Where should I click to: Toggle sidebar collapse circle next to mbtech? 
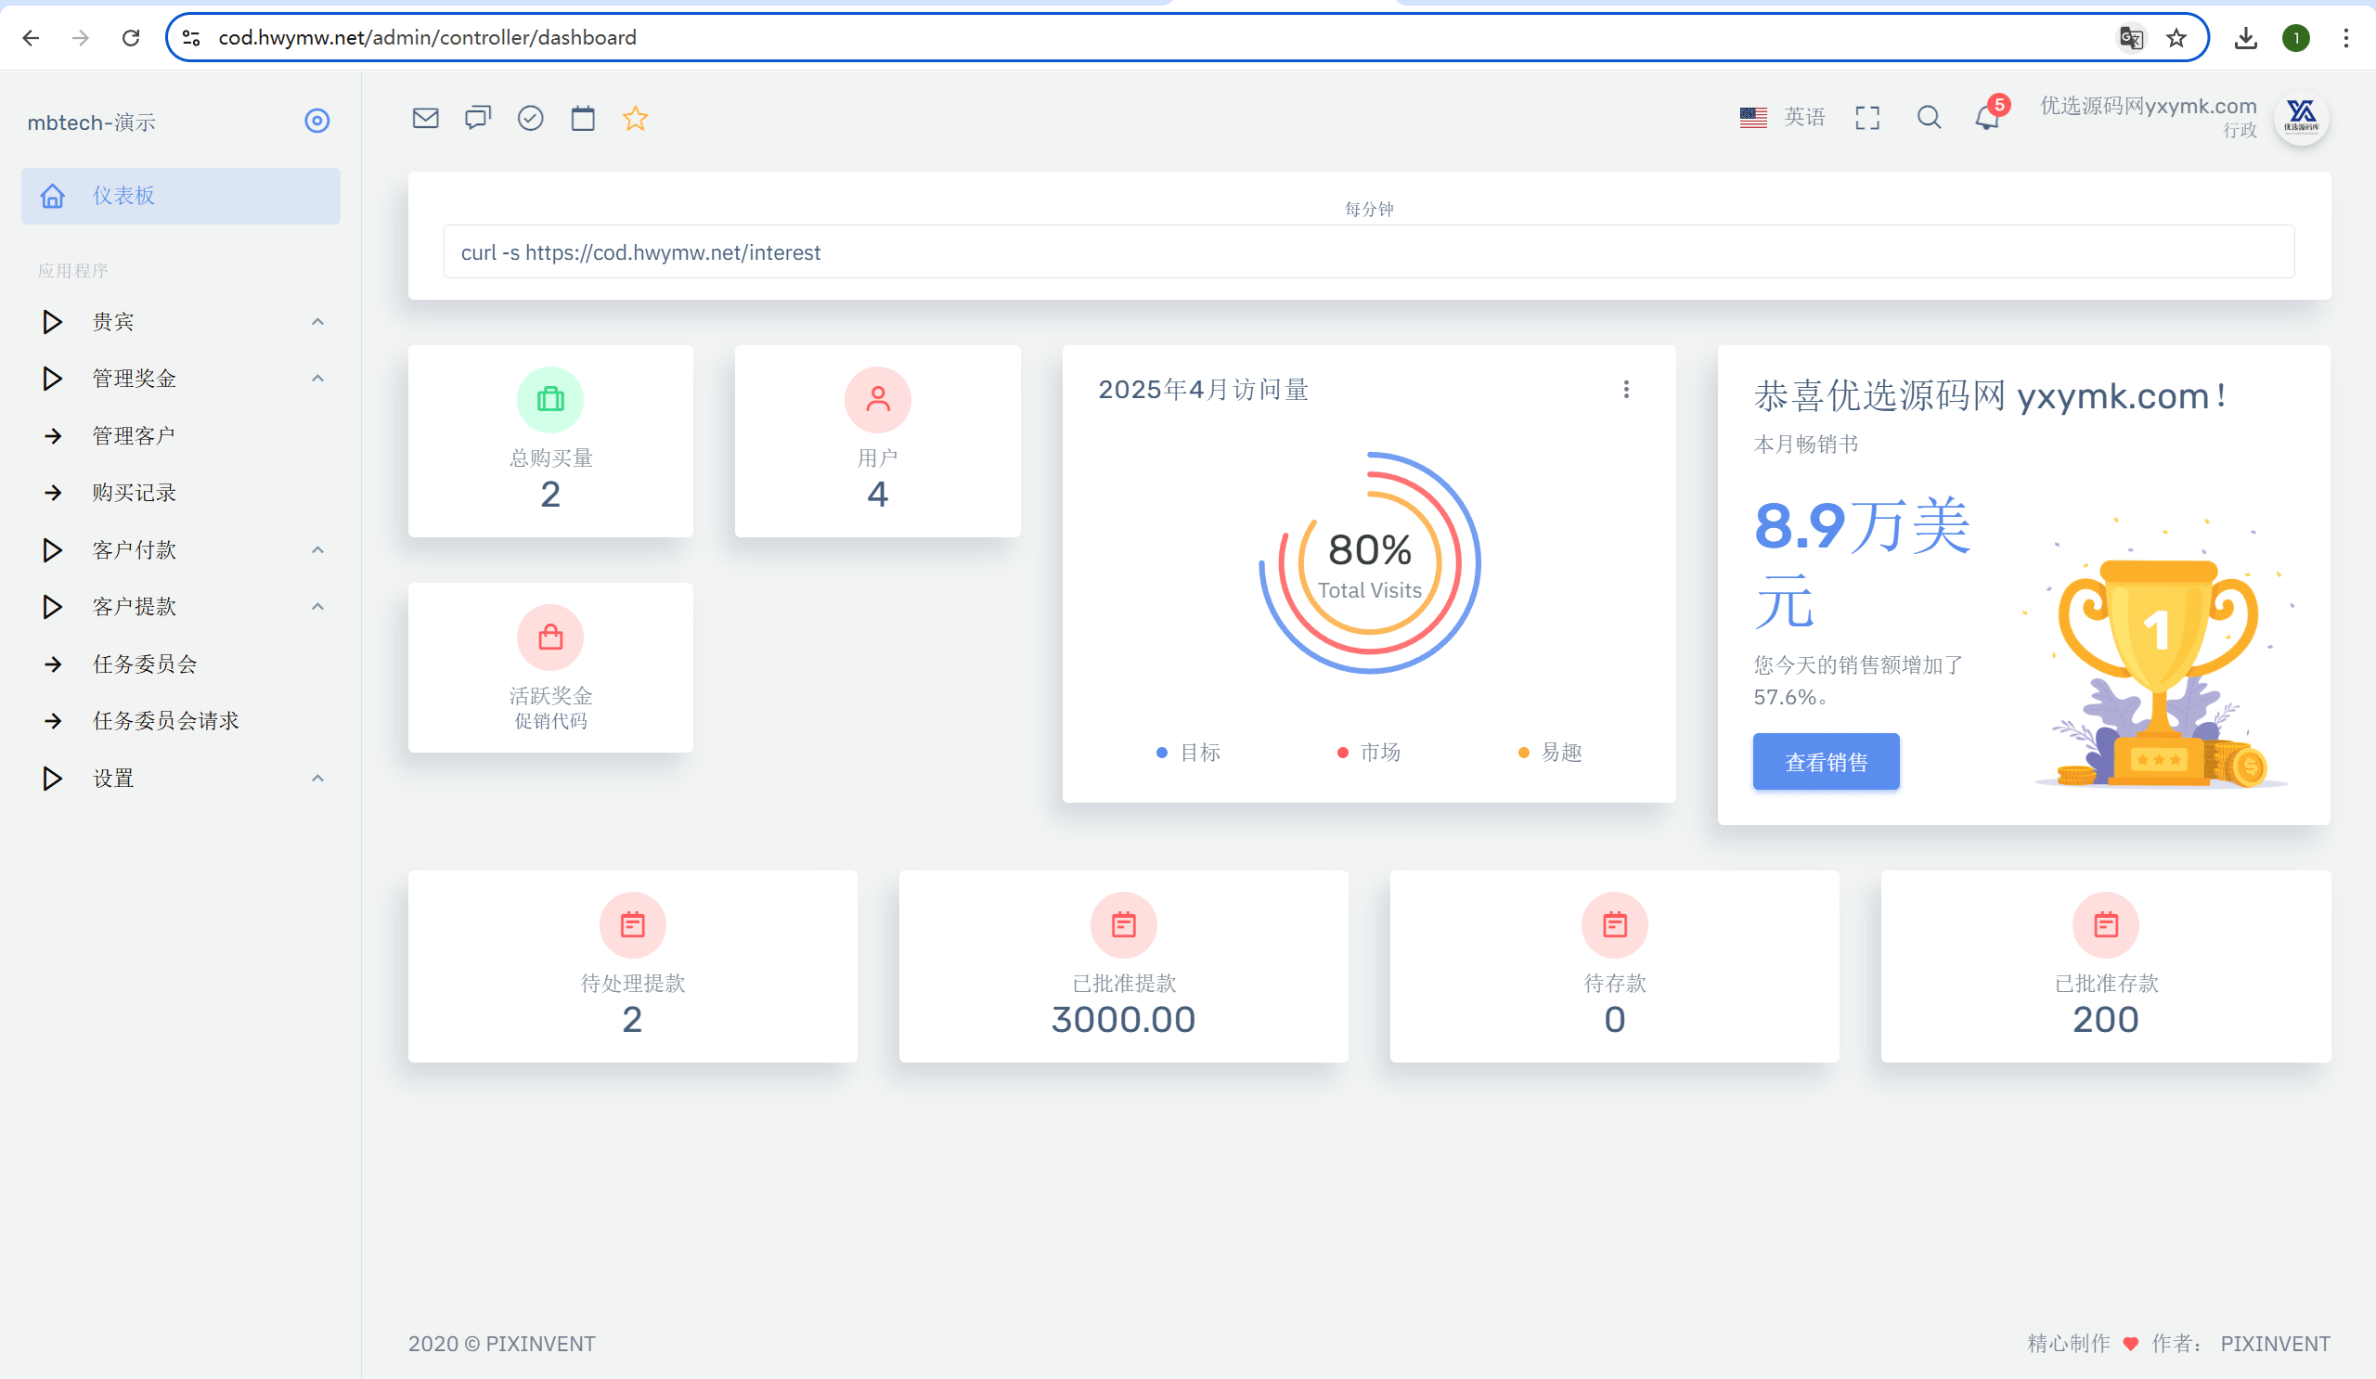point(316,121)
